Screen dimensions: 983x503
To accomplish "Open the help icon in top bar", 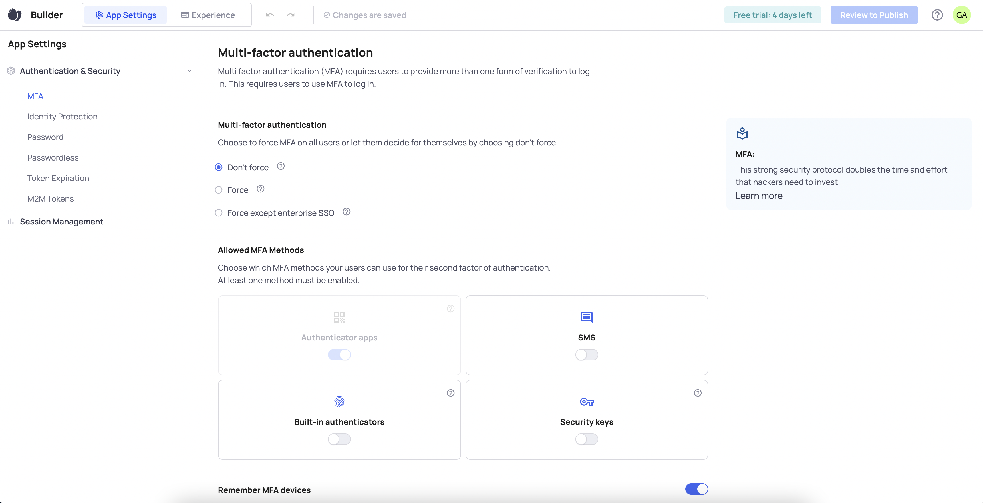I will (937, 15).
